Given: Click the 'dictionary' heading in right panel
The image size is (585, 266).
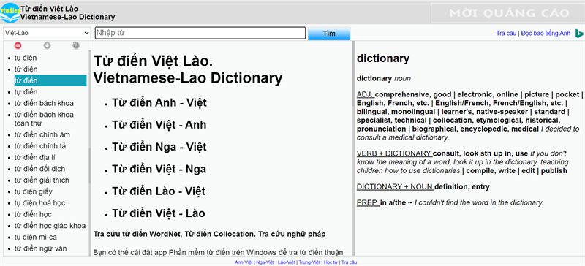Looking at the screenshot, I should [383, 58].
